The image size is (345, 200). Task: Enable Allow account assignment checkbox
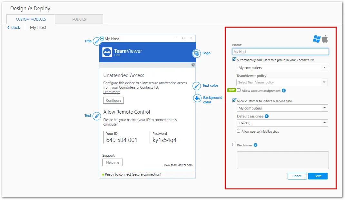tap(239, 90)
